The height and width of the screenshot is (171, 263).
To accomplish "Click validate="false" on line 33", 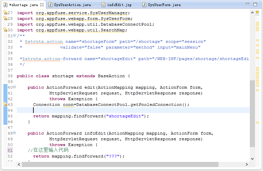I will (81, 48).
